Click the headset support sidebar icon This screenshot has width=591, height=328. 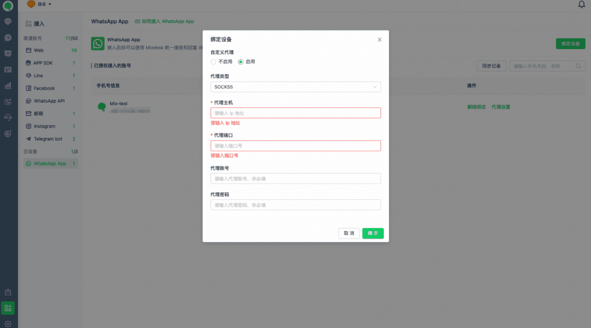tap(8, 117)
